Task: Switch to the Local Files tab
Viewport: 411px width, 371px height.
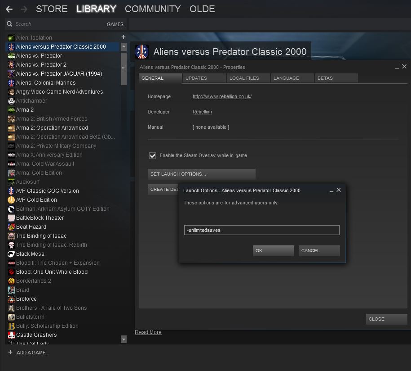Action: point(244,78)
